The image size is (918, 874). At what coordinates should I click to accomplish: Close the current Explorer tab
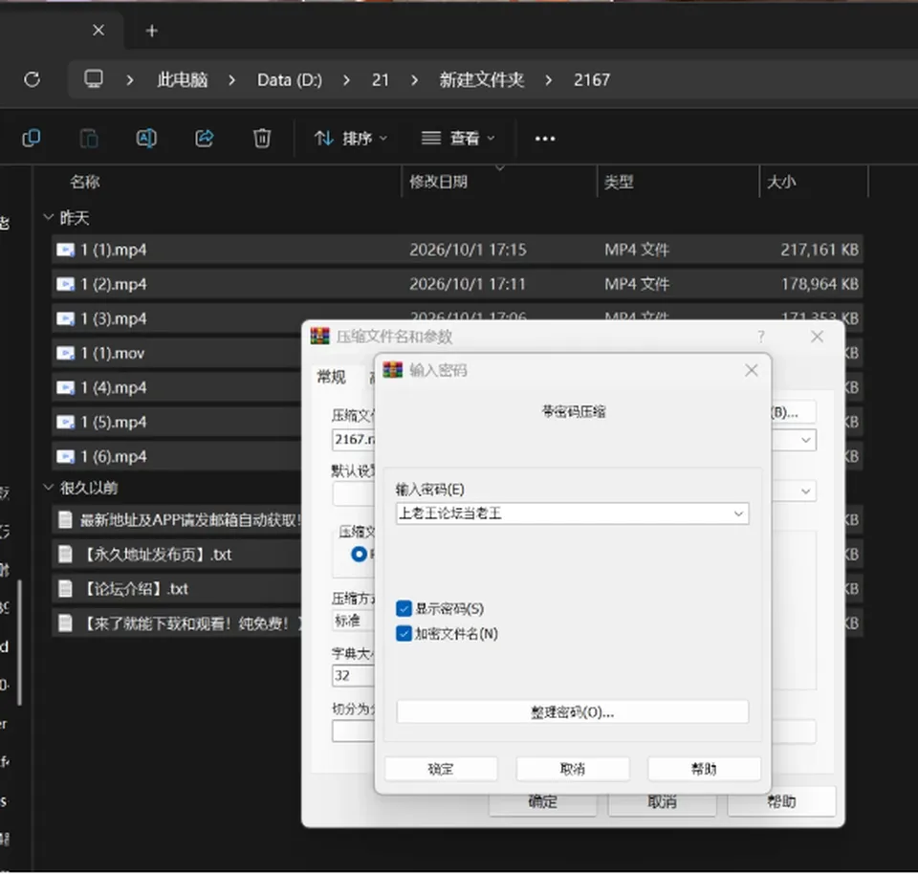tap(98, 31)
